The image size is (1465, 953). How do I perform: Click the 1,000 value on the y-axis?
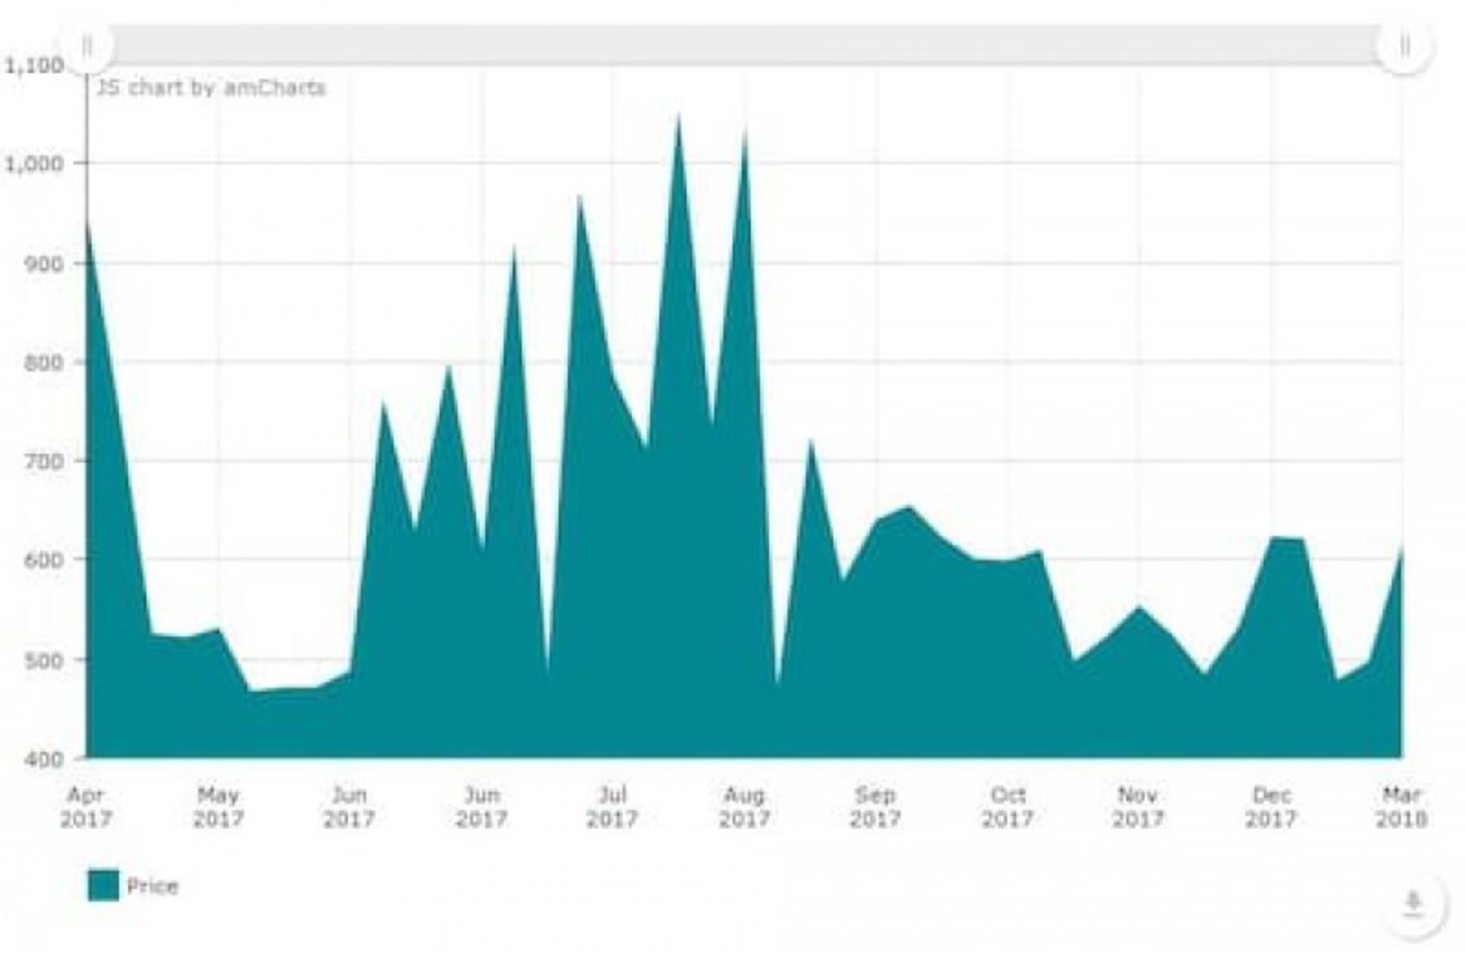35,164
